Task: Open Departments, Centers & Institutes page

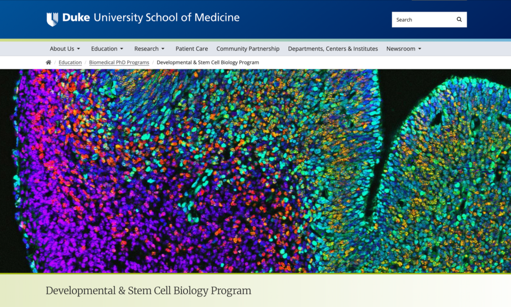Action: [x=333, y=49]
